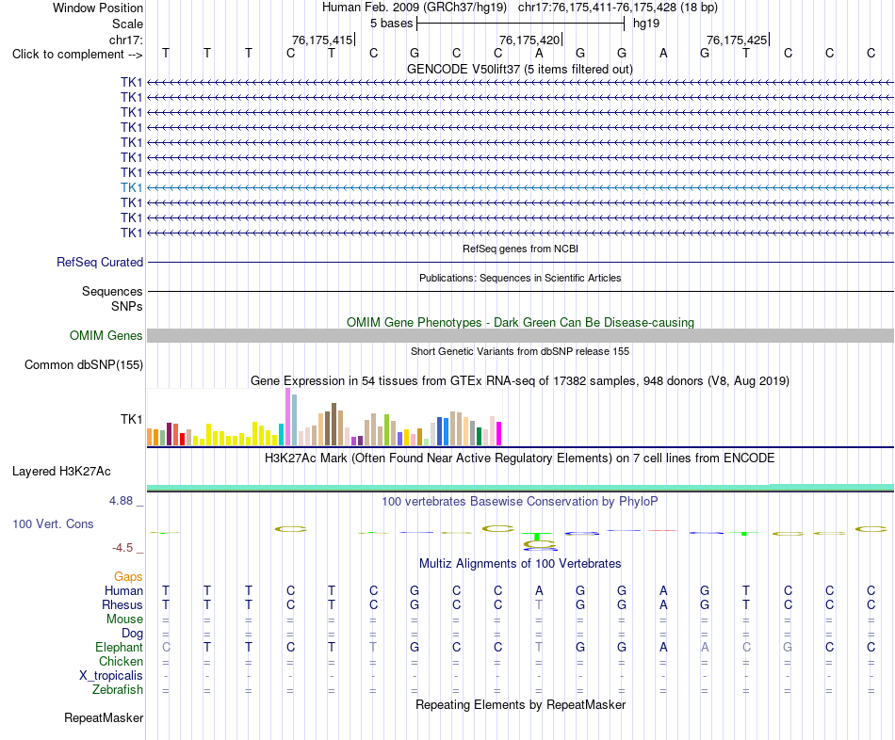Click the Elephant alignment row label
895x740 pixels.
[x=120, y=648]
